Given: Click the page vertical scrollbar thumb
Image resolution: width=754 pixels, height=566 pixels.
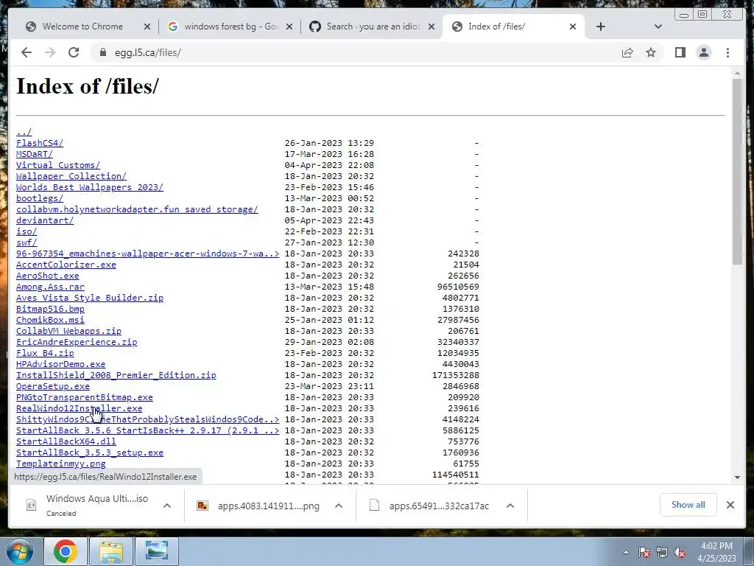Looking at the screenshot, I should tap(737, 171).
